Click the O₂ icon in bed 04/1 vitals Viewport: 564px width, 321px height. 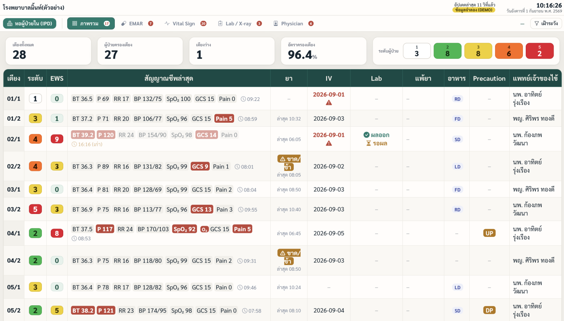point(204,229)
